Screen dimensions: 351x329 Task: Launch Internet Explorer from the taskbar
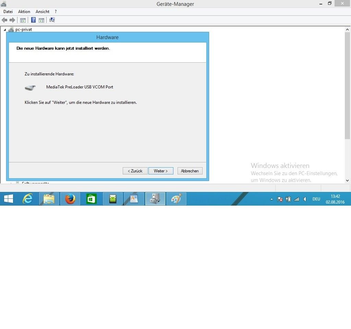(28, 199)
